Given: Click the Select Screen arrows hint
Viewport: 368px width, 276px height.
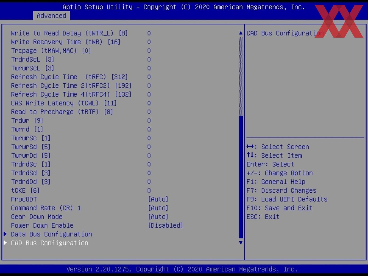Looking at the screenshot, I should [278, 147].
